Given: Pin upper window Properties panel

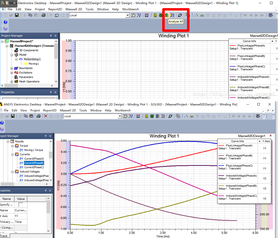Looking at the screenshot, I should [x=51, y=92].
